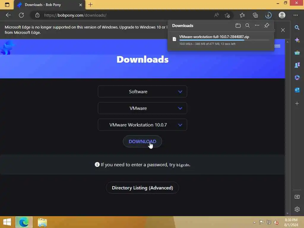304x228 pixels.
Task: Click the bigcdn password text
Action: pos(183,165)
